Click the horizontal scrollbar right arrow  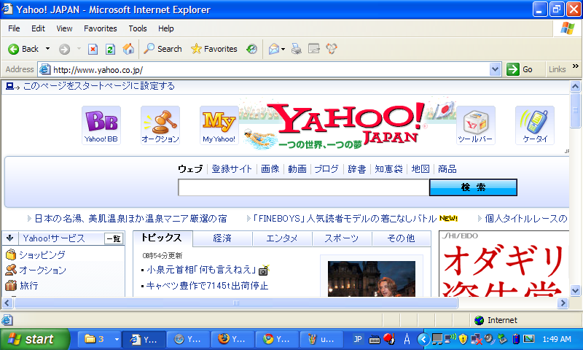click(x=563, y=303)
